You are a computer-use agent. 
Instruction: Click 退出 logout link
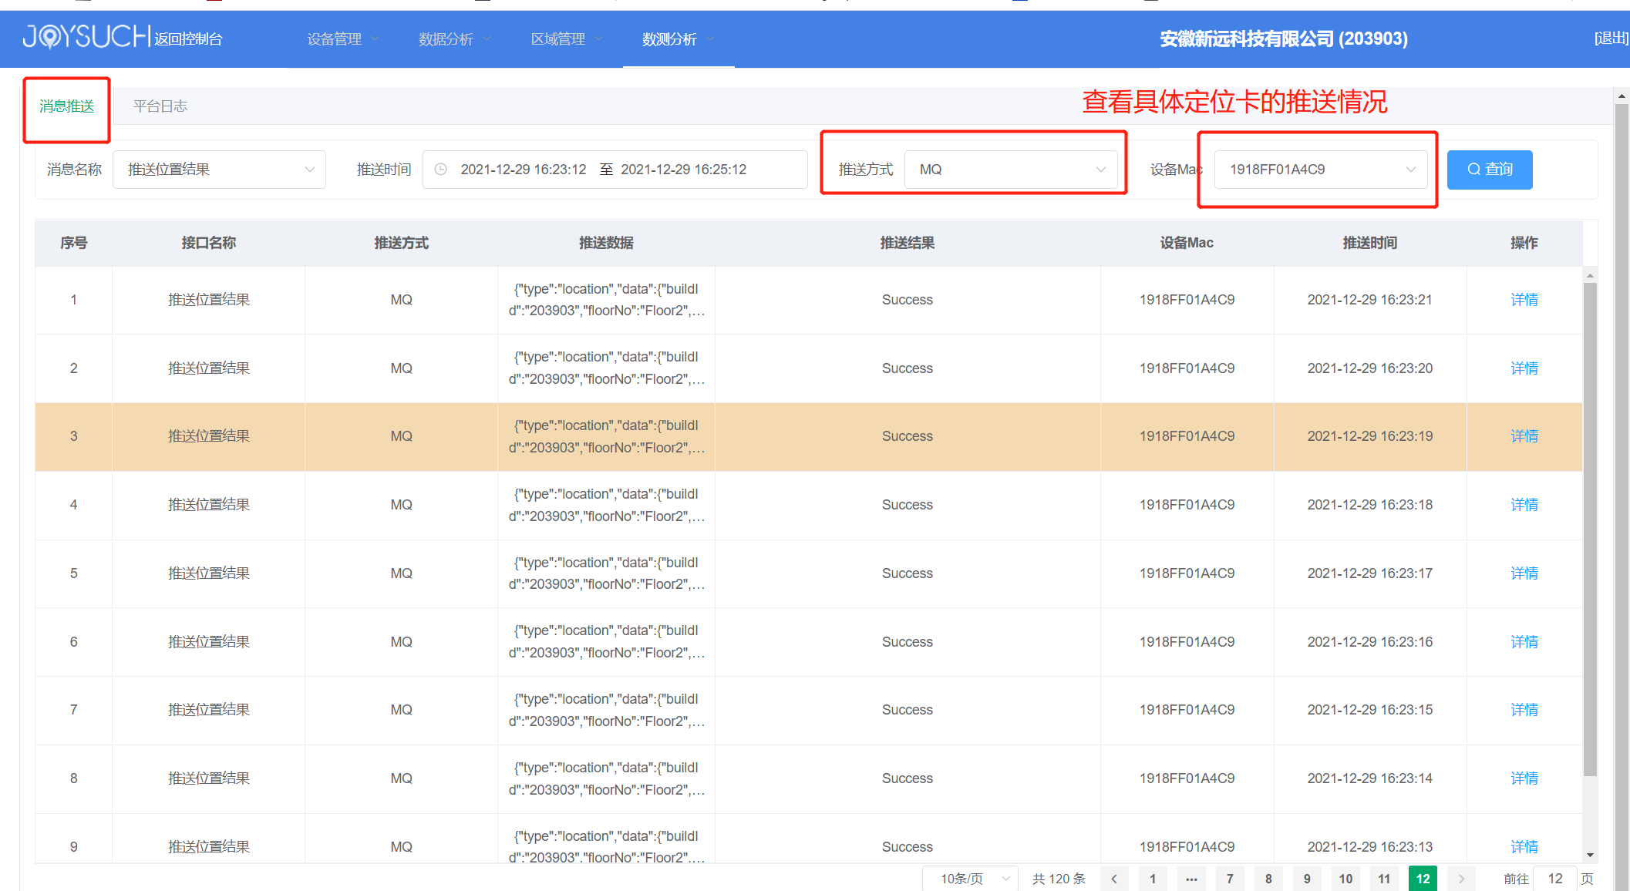(1611, 39)
